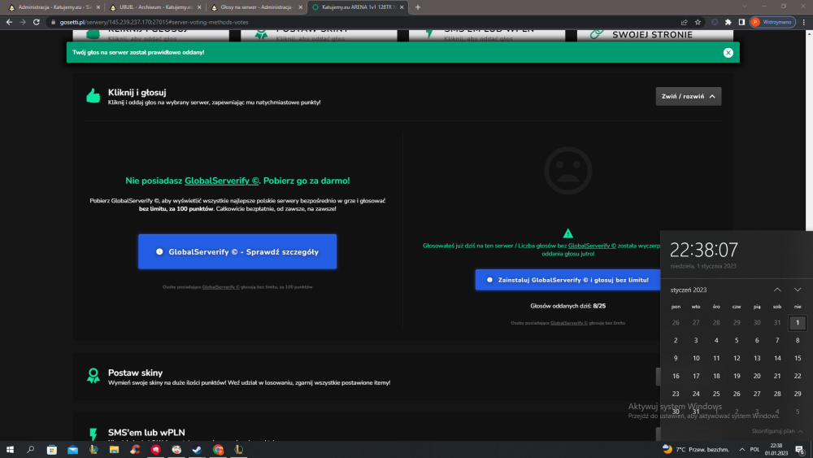
Task: Collapse section with Zwiń / rozwiń button
Action: pos(688,97)
